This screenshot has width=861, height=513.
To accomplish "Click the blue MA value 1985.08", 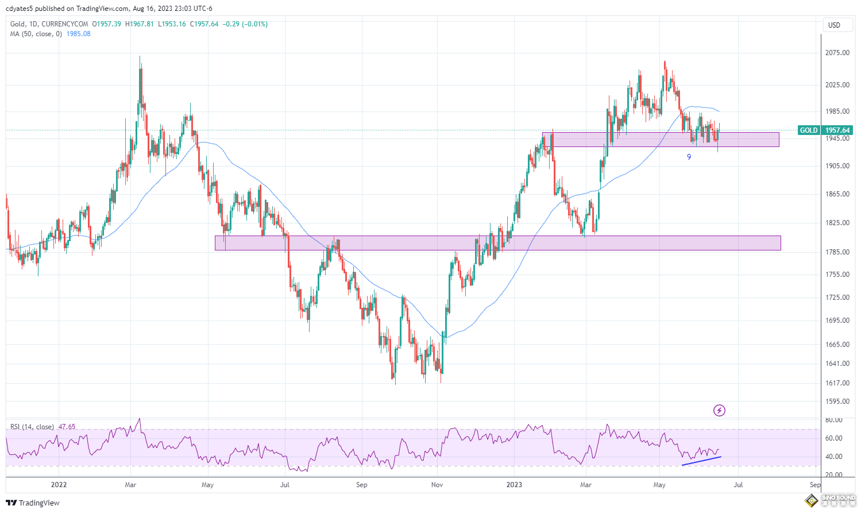I will [x=79, y=34].
